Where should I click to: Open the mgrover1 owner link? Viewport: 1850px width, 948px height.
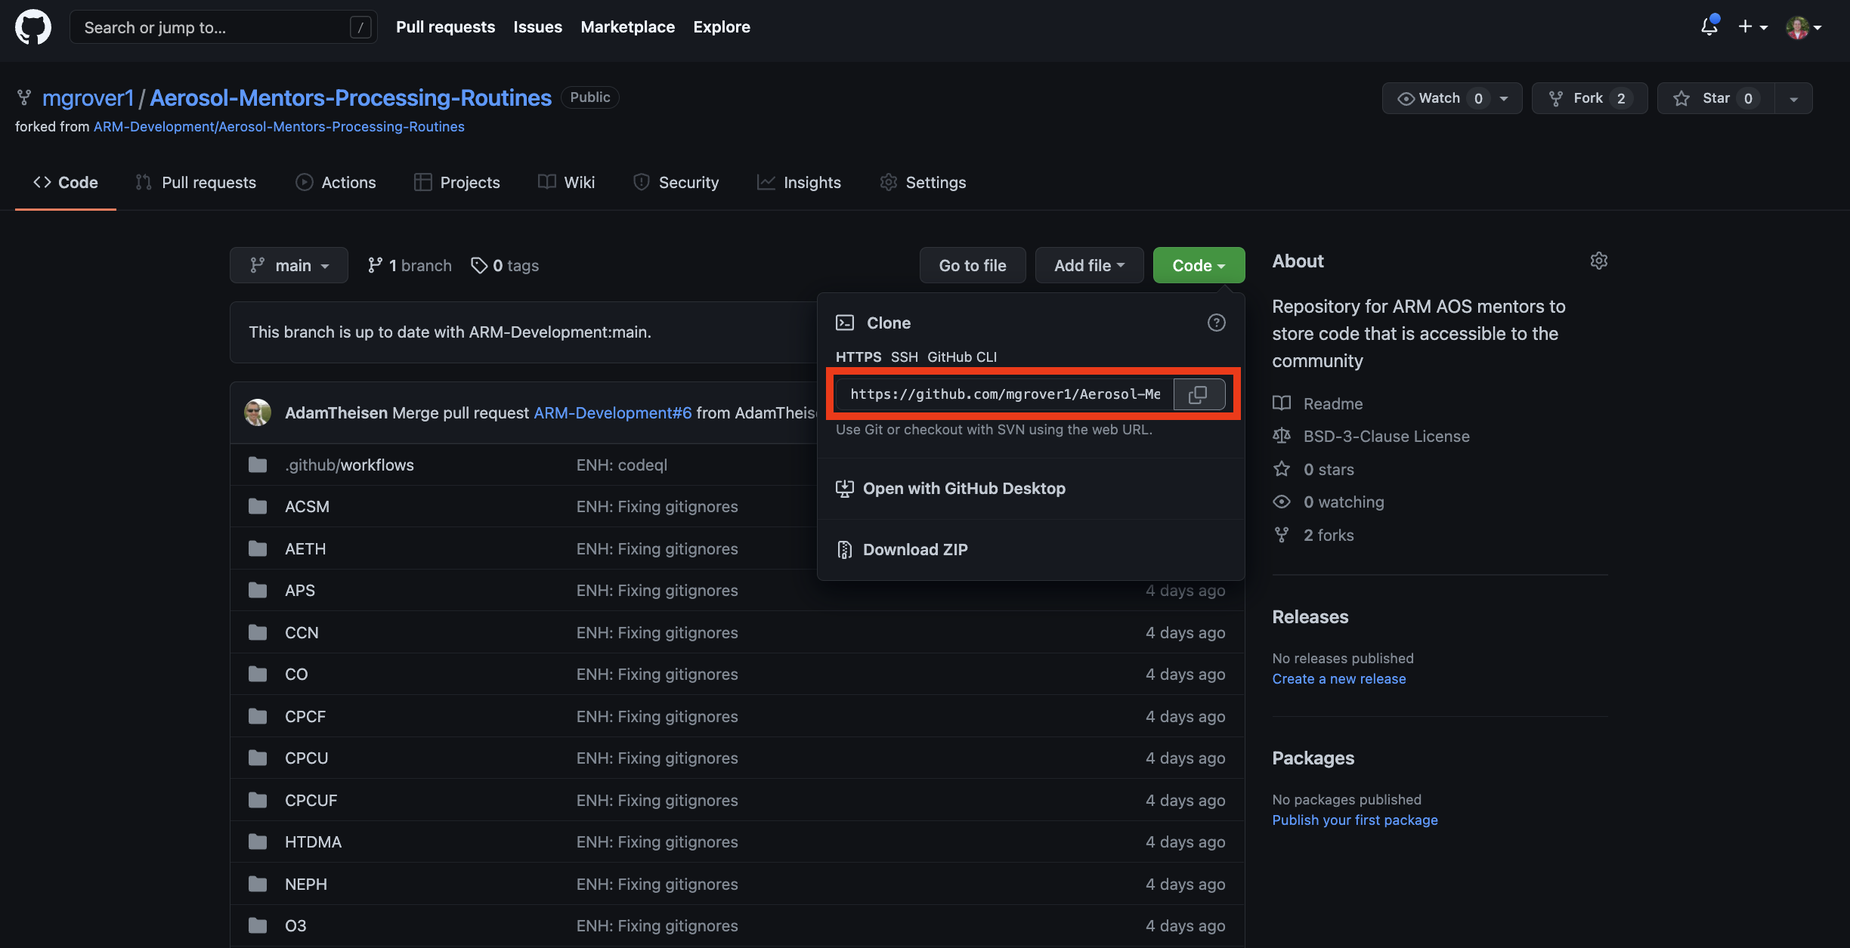pyautogui.click(x=88, y=97)
